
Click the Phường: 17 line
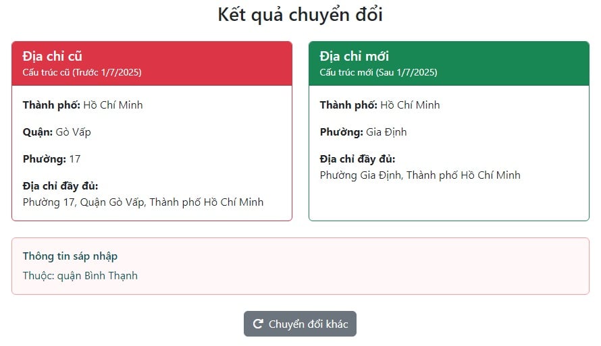(52, 159)
